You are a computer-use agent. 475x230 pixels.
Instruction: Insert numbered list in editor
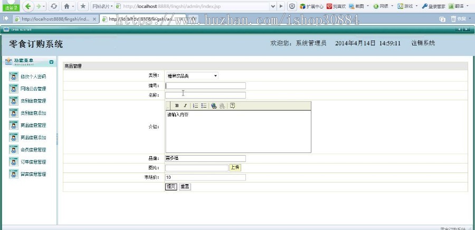point(195,106)
